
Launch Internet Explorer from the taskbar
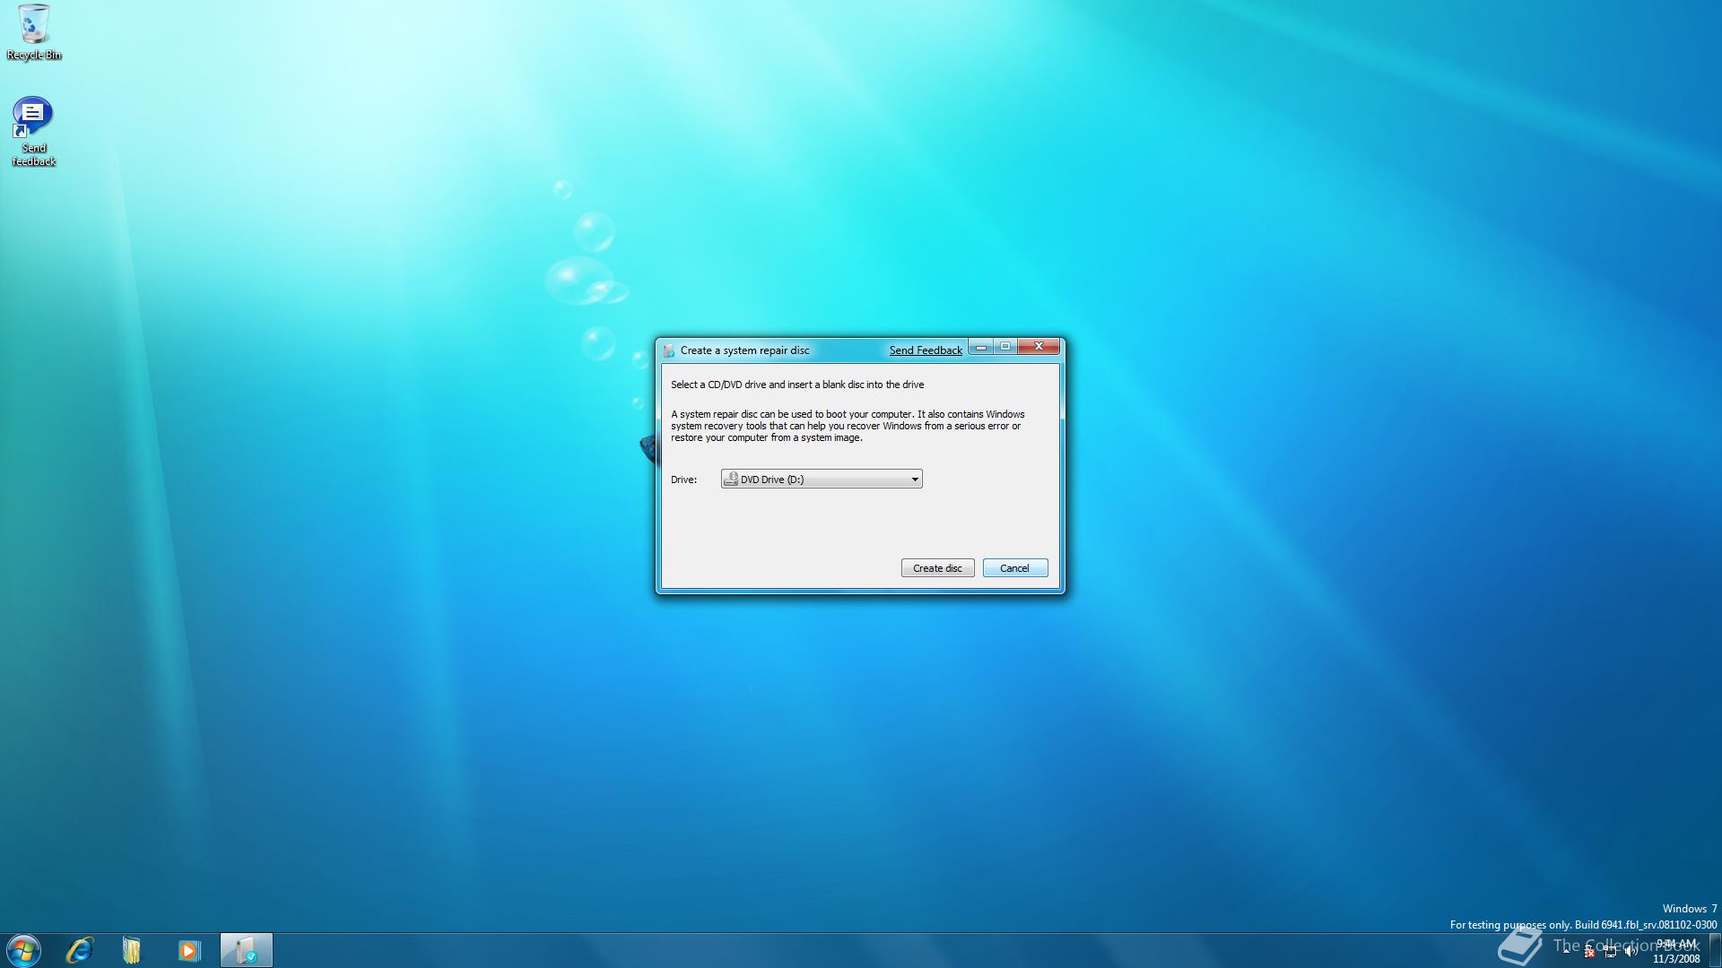pos(80,950)
